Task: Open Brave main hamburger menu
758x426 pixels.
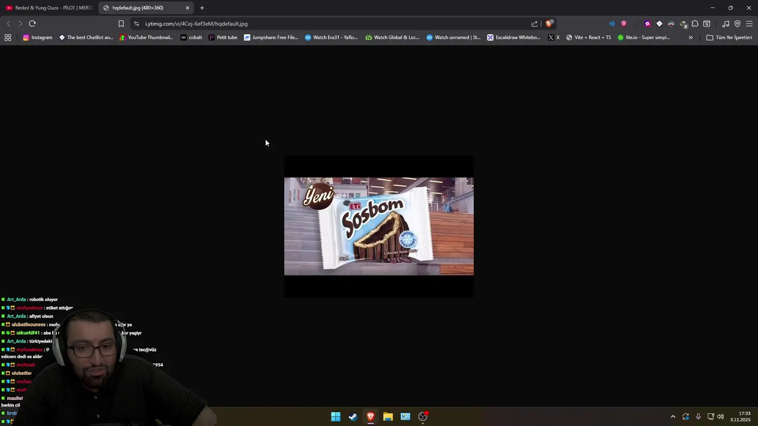Action: (749, 24)
